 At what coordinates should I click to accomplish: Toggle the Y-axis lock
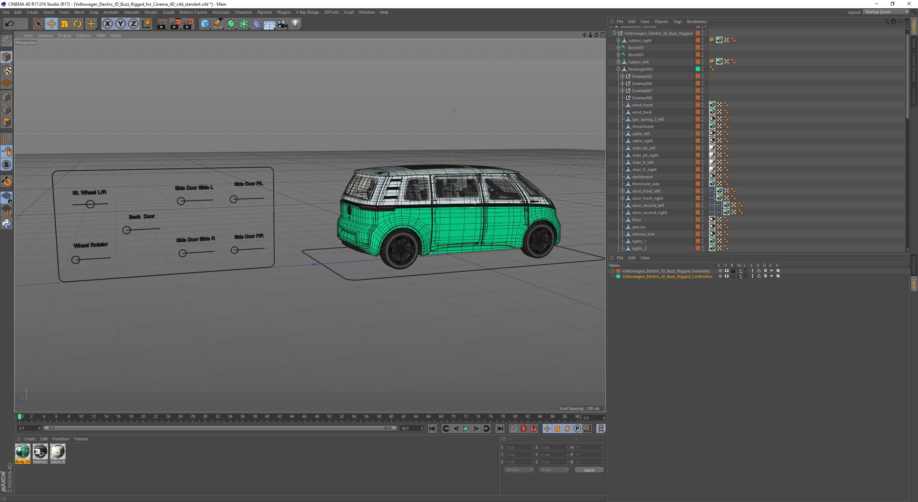120,24
